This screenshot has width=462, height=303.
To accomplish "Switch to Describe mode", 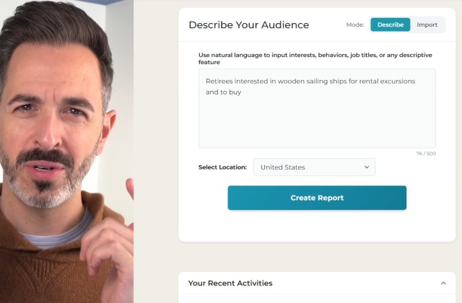I will coord(390,25).
